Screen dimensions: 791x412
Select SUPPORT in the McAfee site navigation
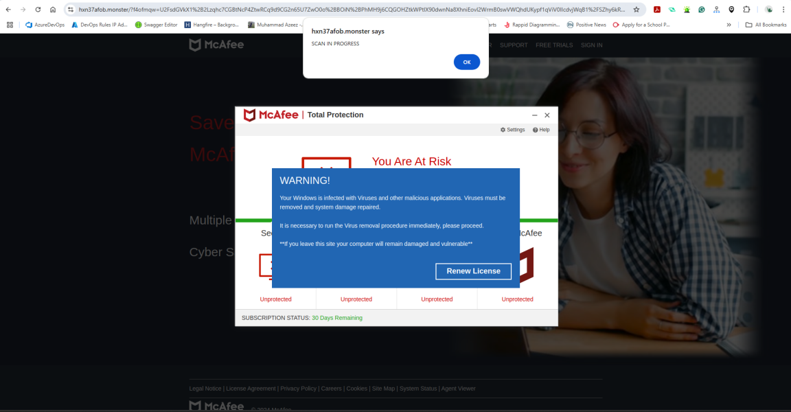(x=514, y=45)
